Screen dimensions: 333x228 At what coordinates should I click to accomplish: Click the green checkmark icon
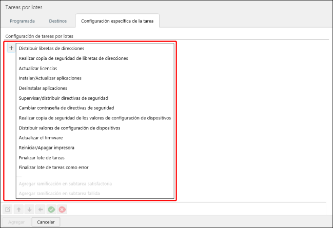tap(51, 210)
